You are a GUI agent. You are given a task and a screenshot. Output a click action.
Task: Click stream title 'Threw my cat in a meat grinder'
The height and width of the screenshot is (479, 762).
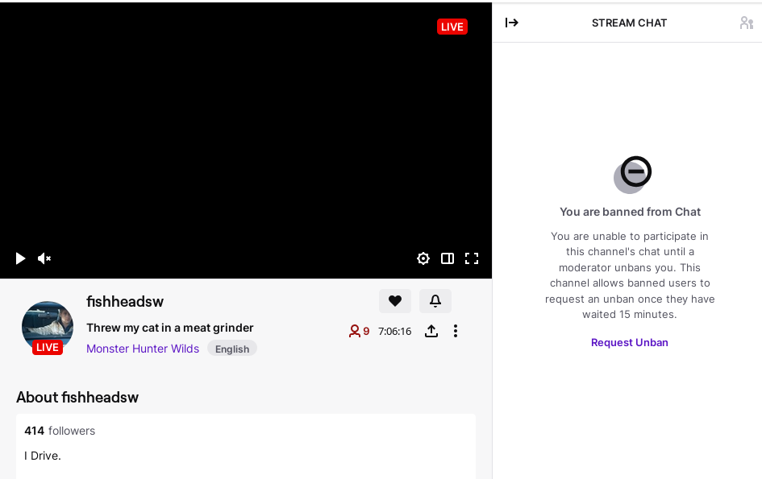point(170,328)
